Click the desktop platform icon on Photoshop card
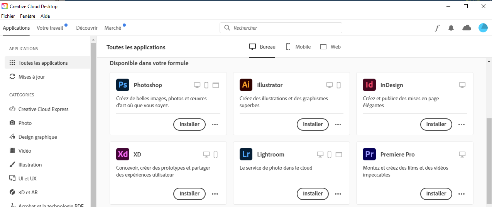This screenshot has height=207, width=492. (x=197, y=85)
